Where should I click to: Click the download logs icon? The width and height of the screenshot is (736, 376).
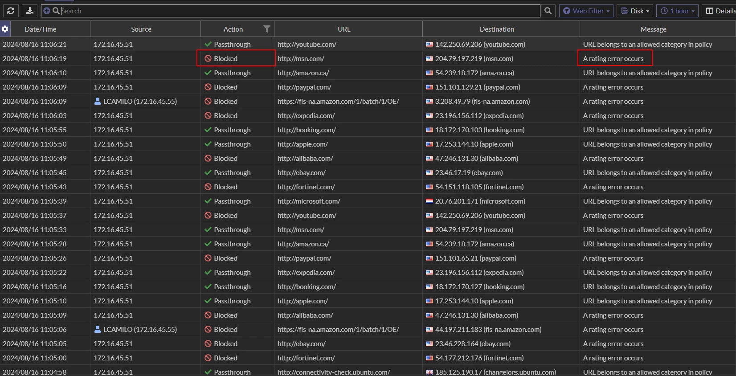[x=29, y=11]
